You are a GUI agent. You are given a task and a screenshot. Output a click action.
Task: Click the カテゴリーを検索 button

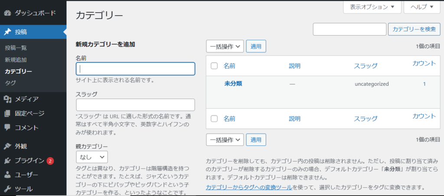(414, 29)
